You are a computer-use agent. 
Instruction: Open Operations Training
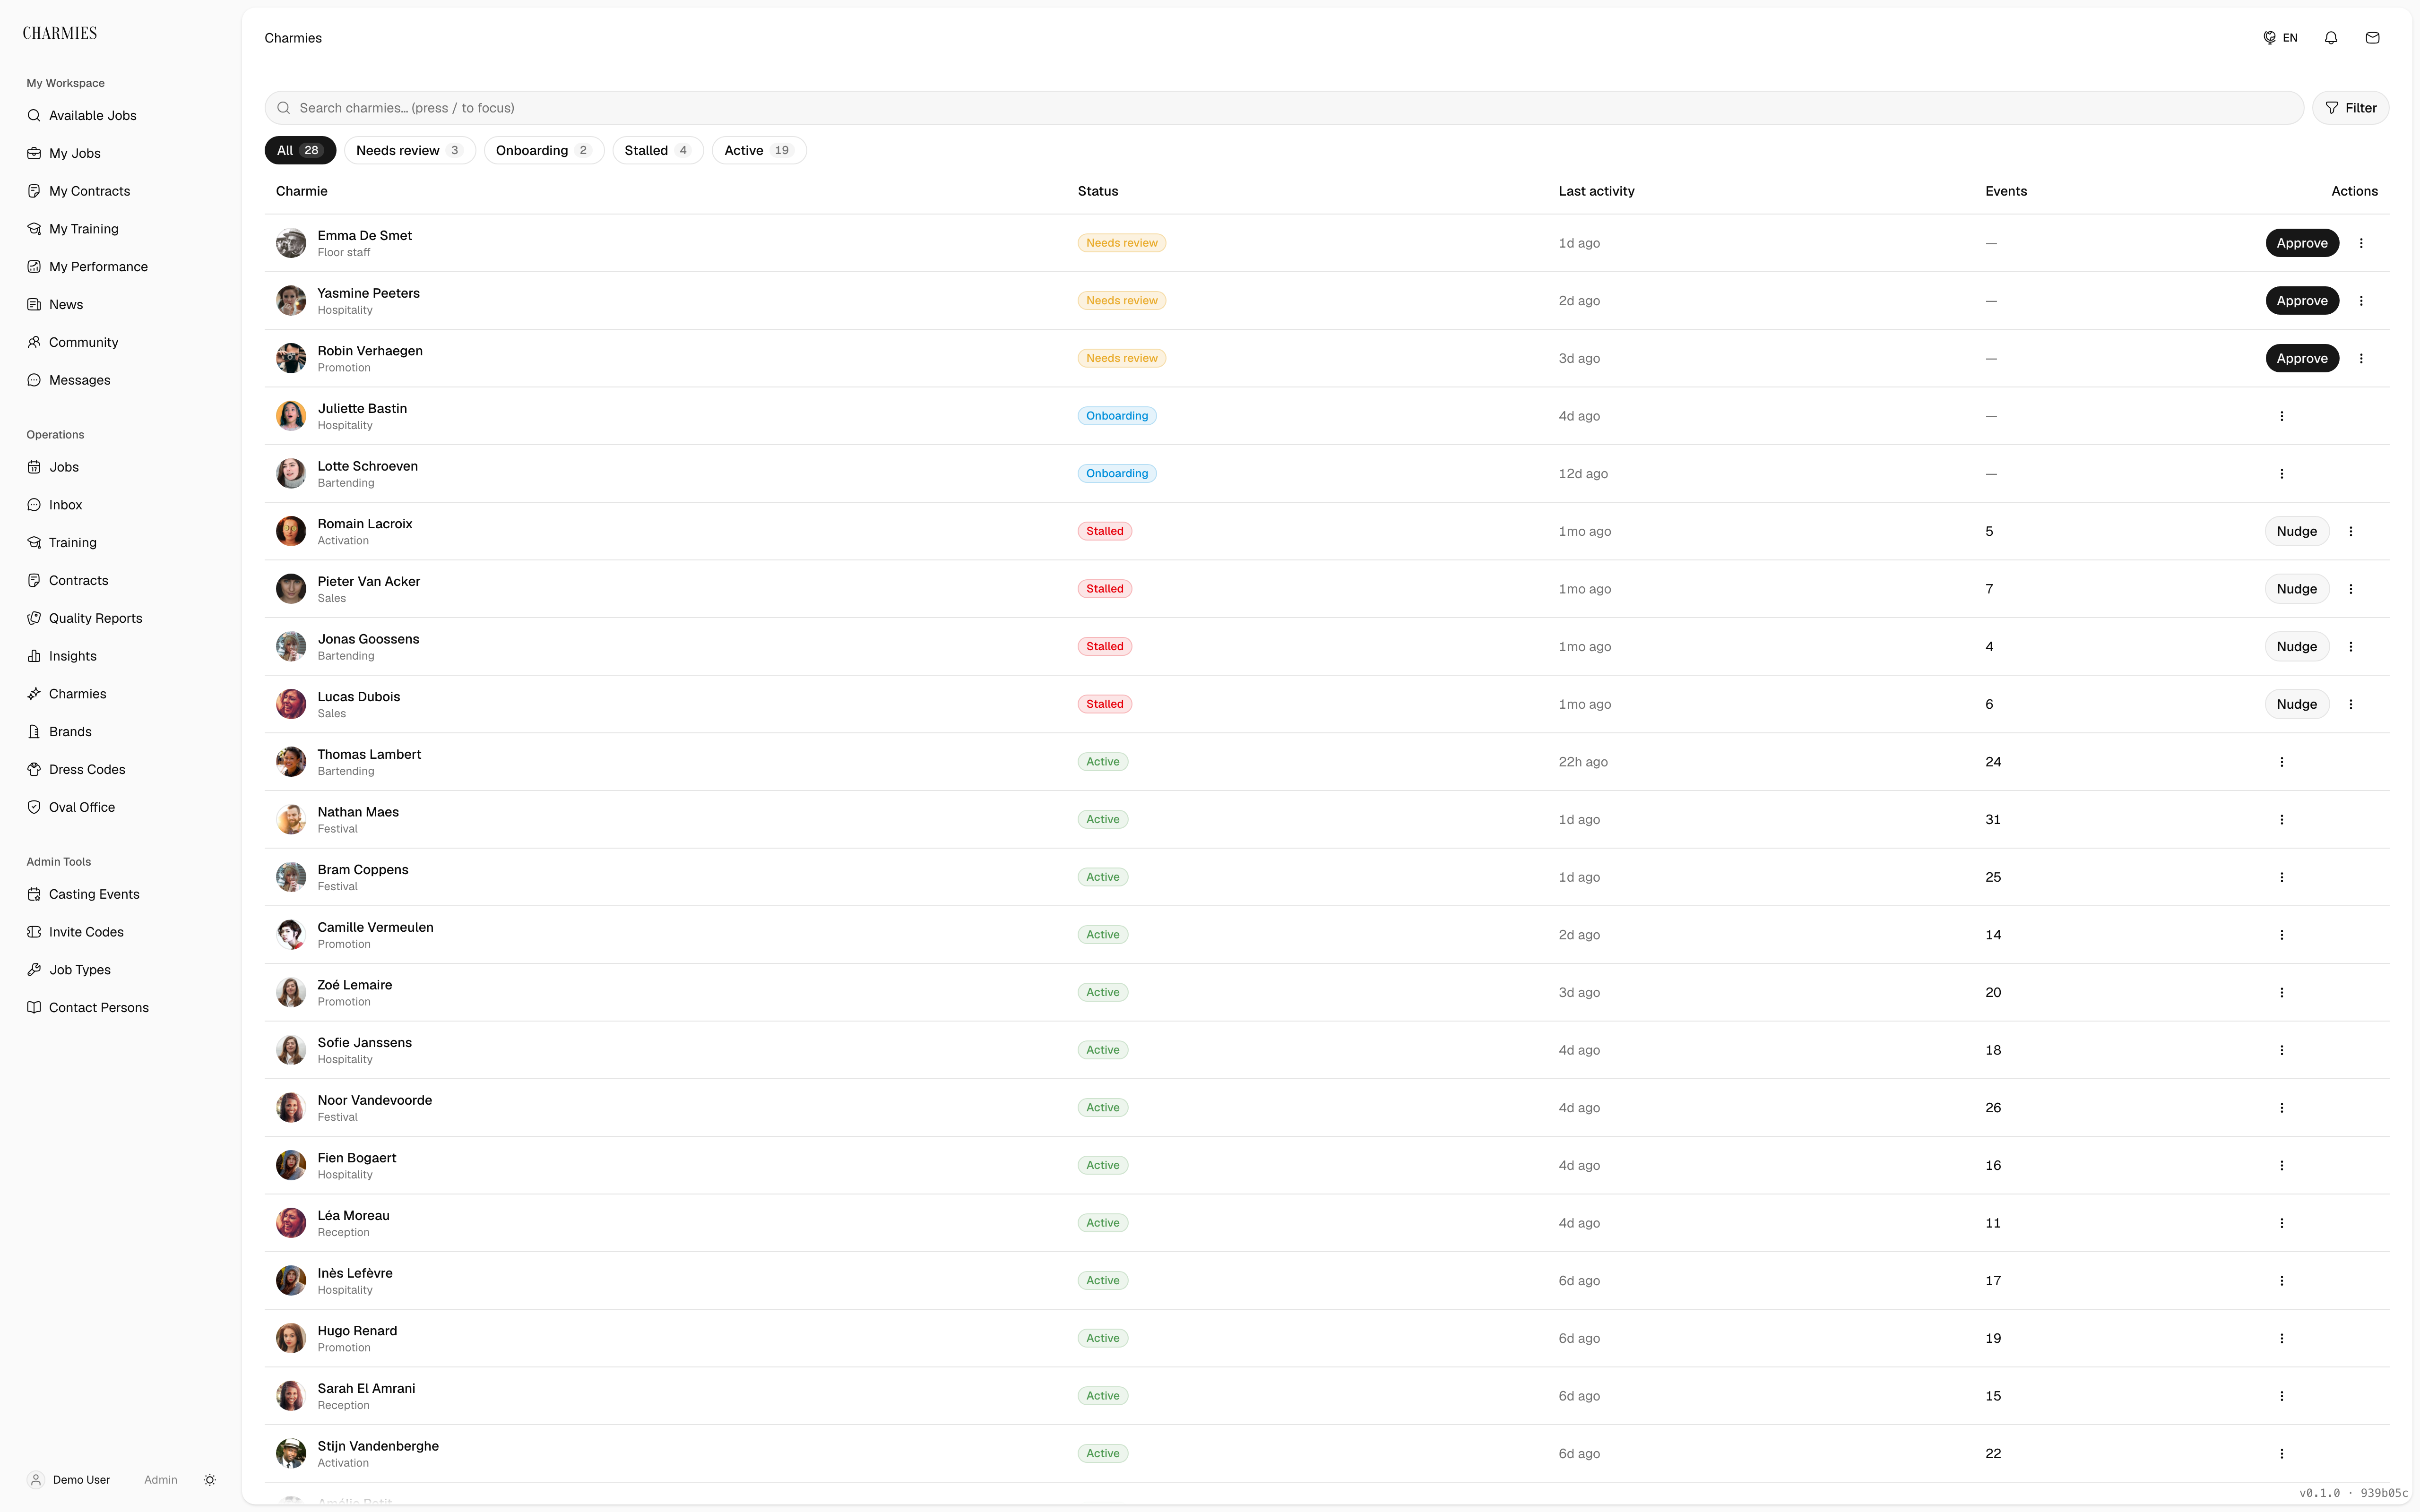(120, 543)
